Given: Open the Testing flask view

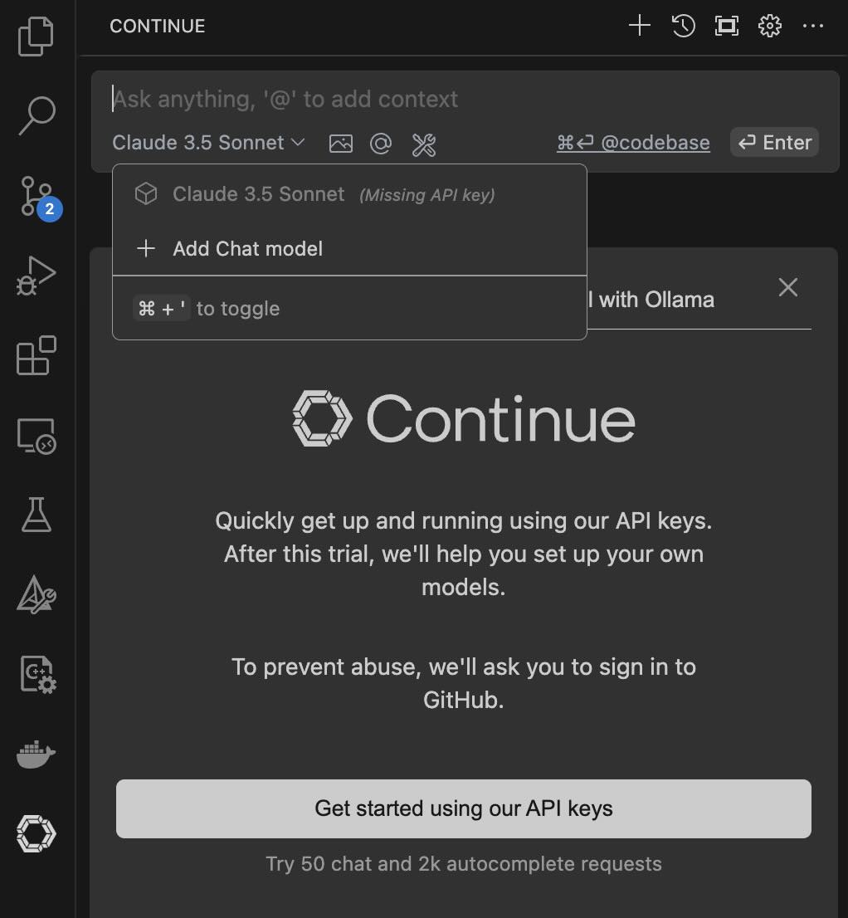Looking at the screenshot, I should click(x=37, y=515).
